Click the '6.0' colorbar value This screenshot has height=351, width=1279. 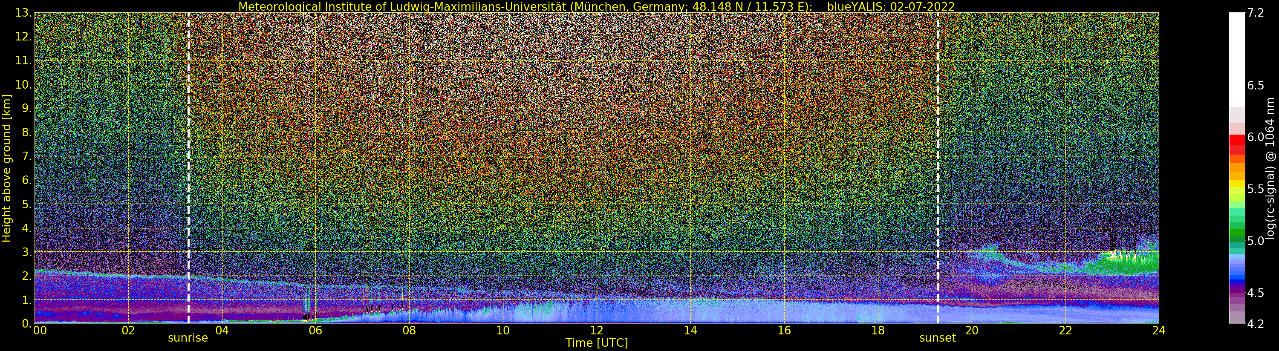(x=1256, y=137)
